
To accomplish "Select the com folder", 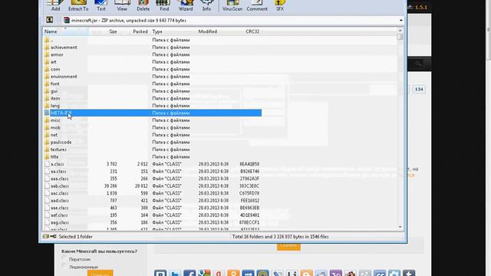I will pyautogui.click(x=153, y=69).
